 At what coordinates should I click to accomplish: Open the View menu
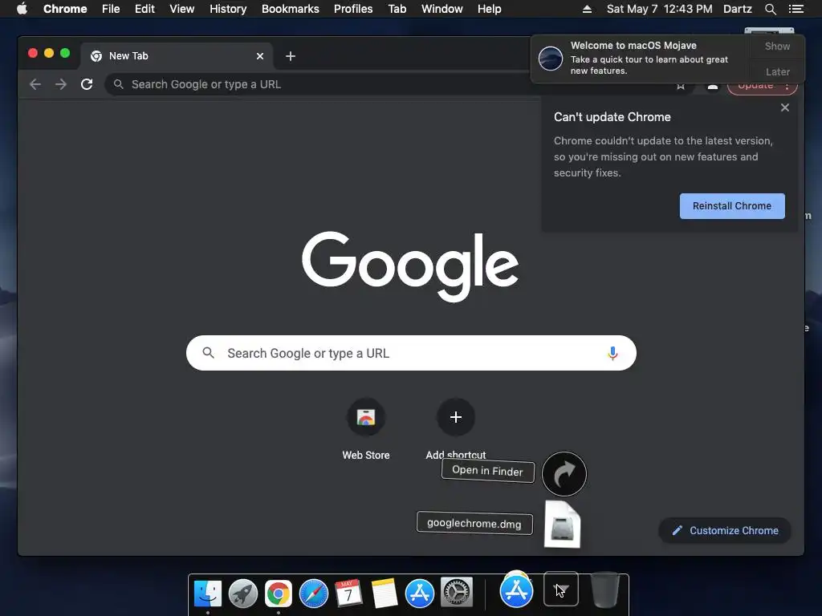[182, 9]
